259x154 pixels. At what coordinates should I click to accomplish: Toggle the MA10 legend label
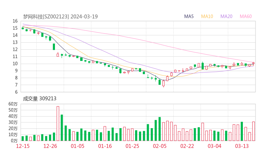[207, 16]
